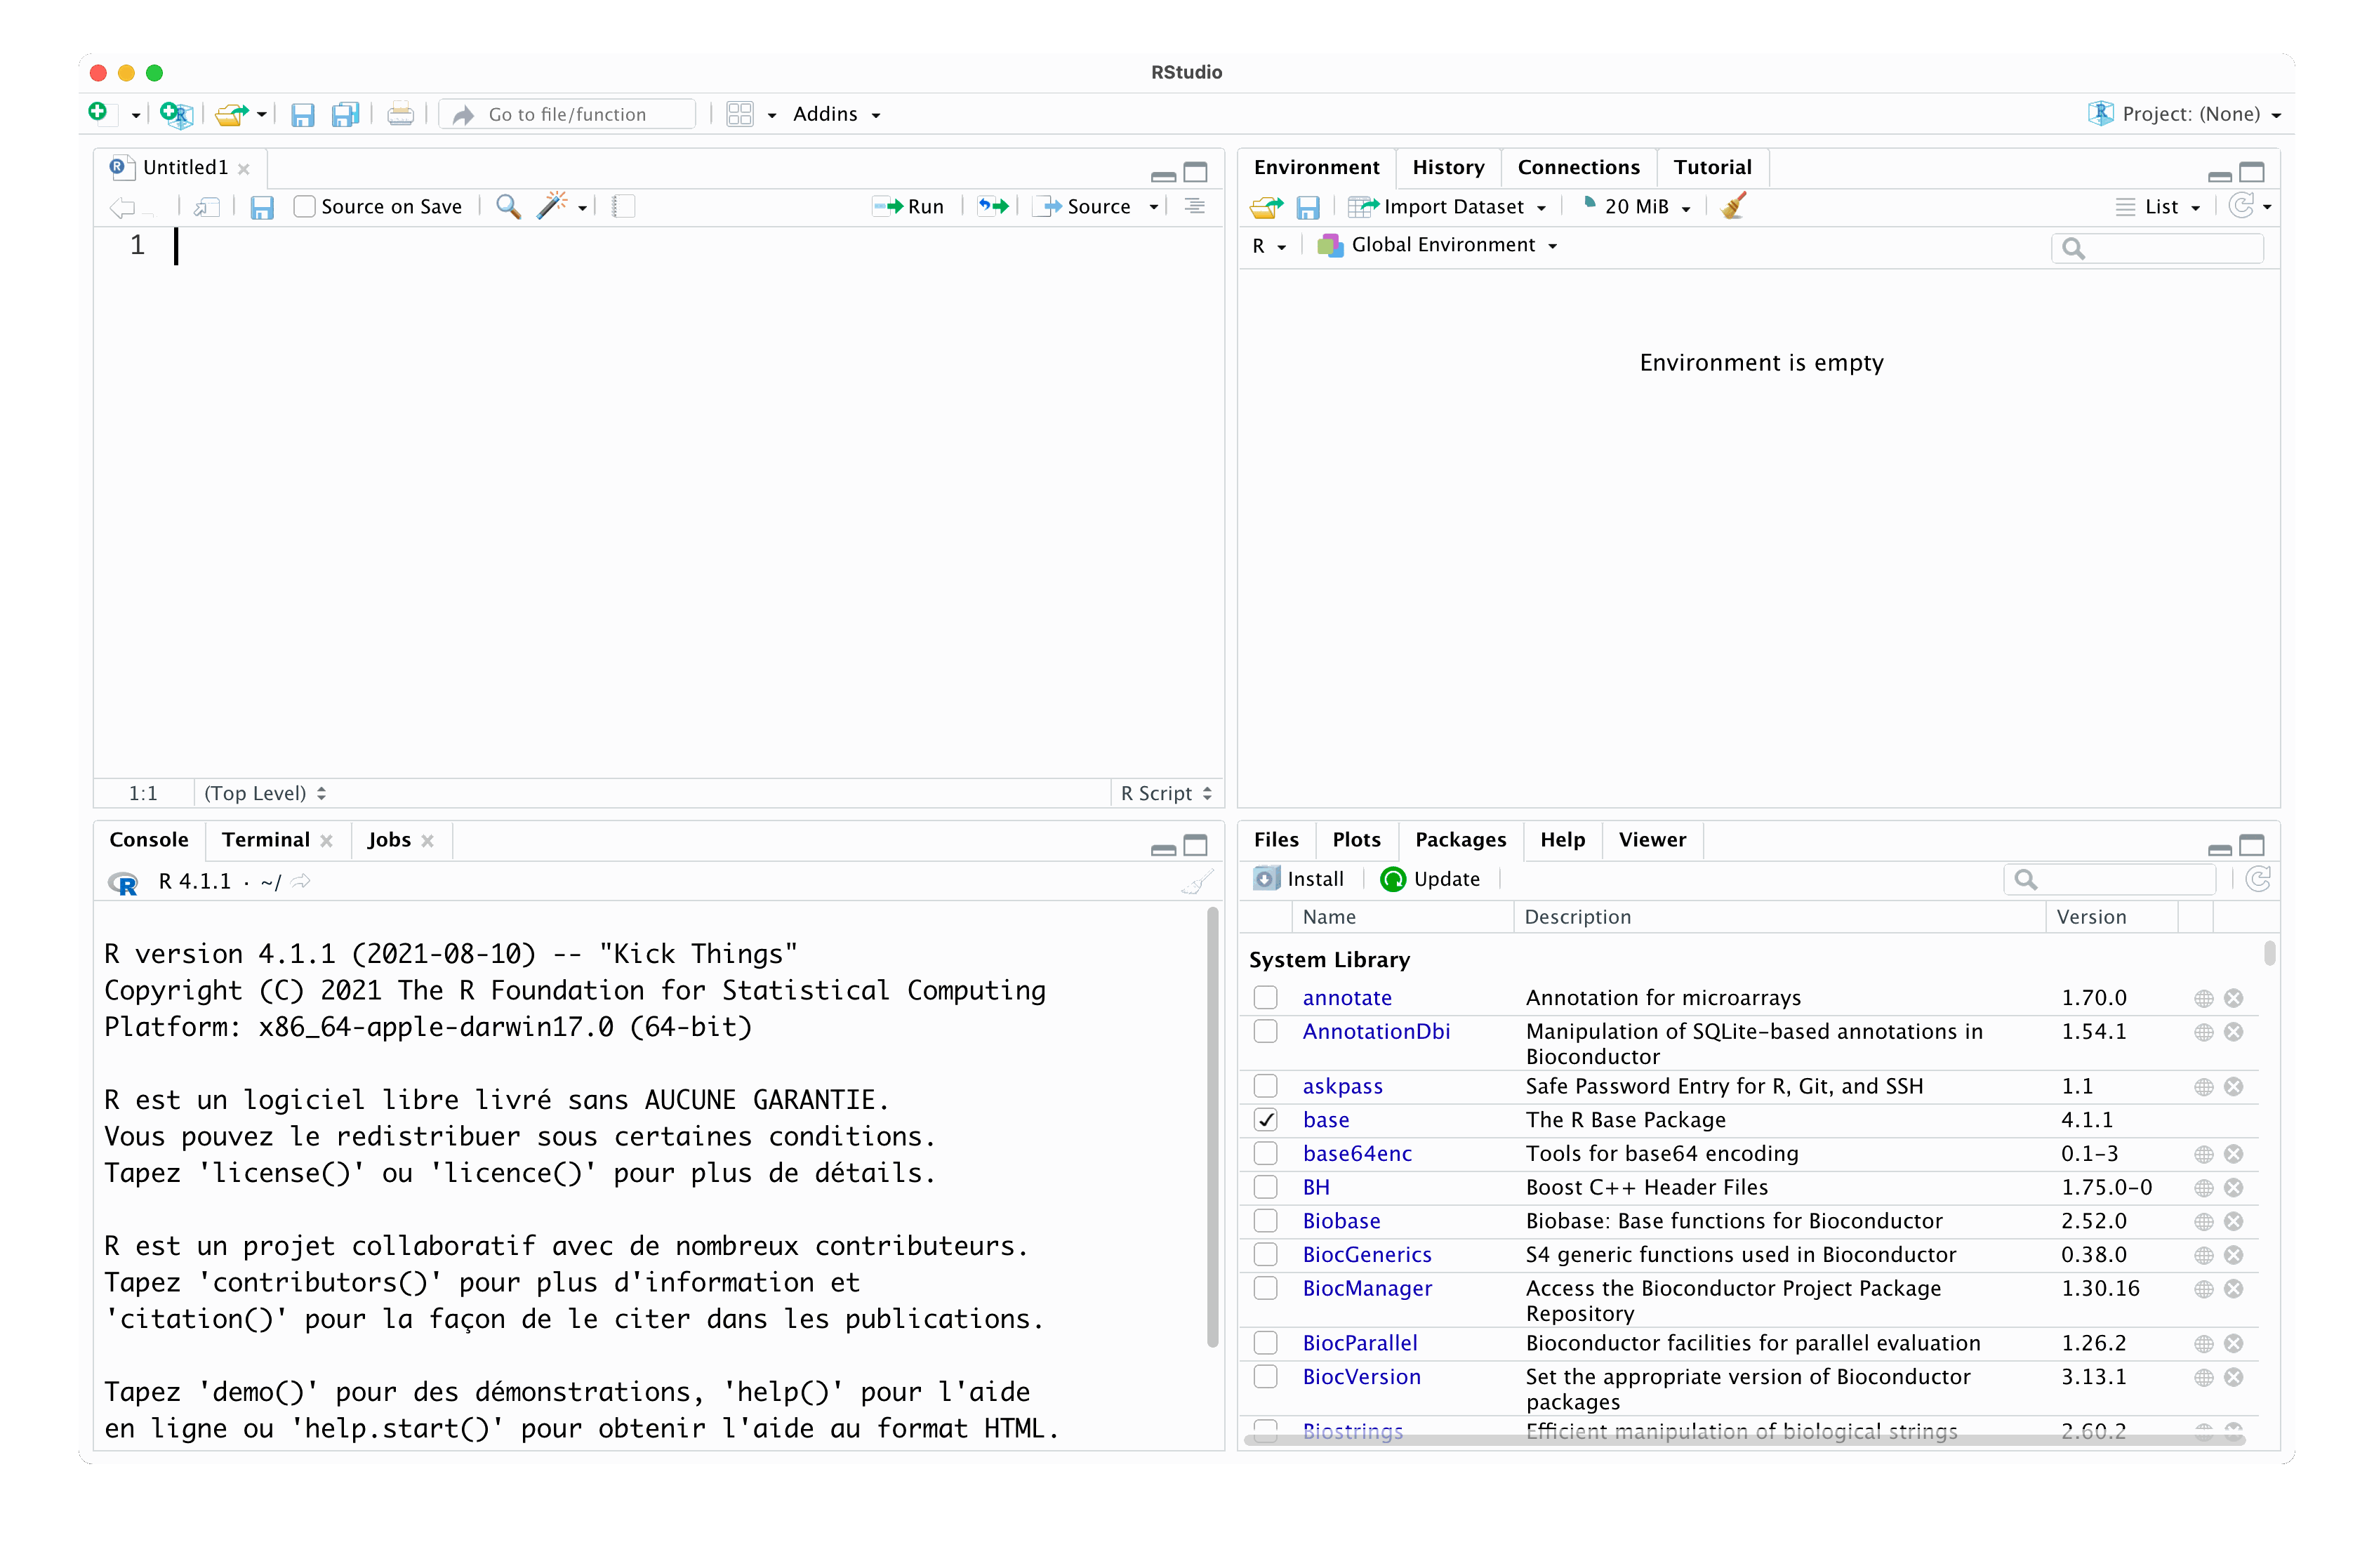The width and height of the screenshot is (2374, 1568).
Task: Enable the Source on Save checkbox
Action: pyautogui.click(x=305, y=207)
